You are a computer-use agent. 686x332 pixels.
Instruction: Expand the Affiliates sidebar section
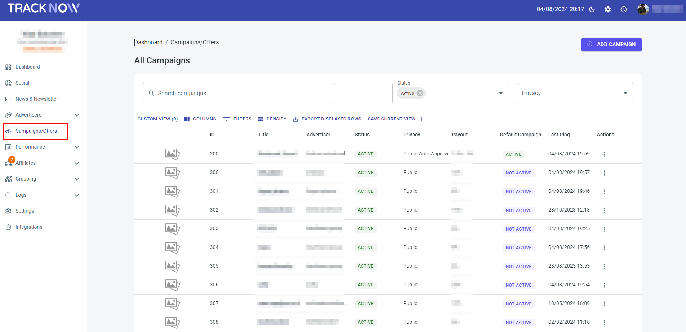tap(77, 163)
